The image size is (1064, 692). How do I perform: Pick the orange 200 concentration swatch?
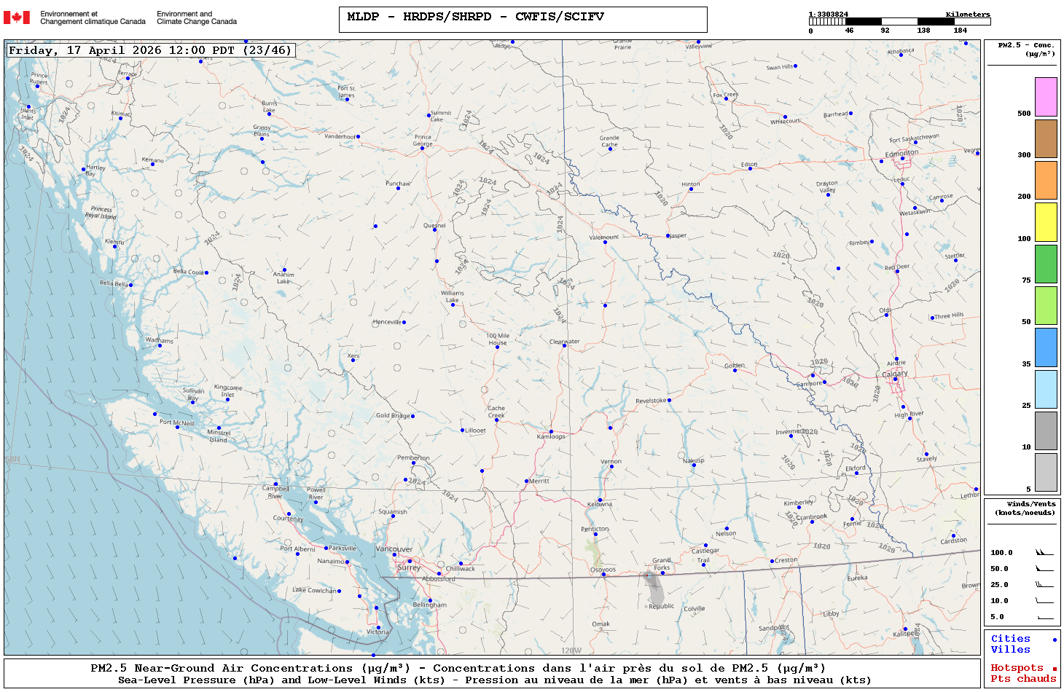pos(1046,180)
